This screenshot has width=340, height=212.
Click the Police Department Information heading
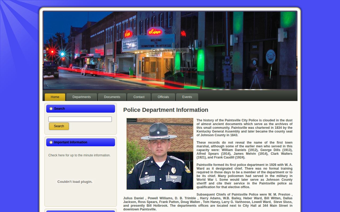(x=166, y=110)
